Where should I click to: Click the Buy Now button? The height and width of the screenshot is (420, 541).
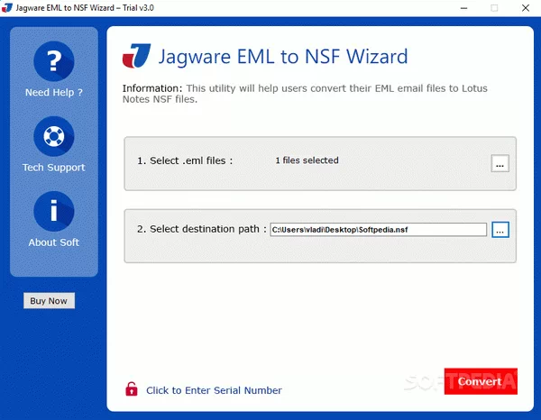[x=49, y=301]
